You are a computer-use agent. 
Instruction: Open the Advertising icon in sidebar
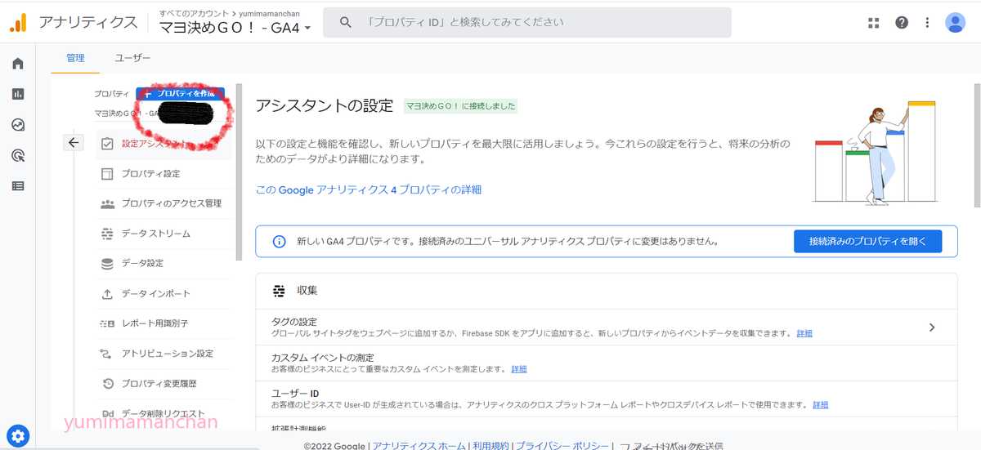coord(18,155)
